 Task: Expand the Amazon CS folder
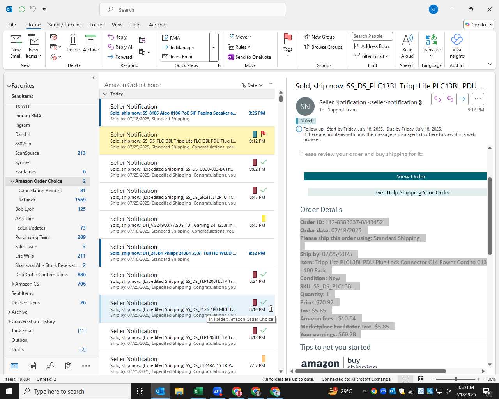coord(13,284)
